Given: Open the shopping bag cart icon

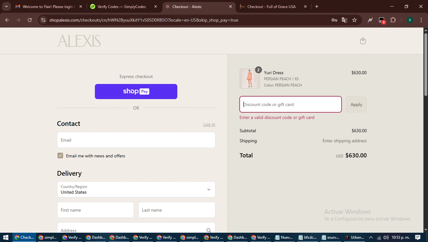Looking at the screenshot, I should click(x=363, y=41).
